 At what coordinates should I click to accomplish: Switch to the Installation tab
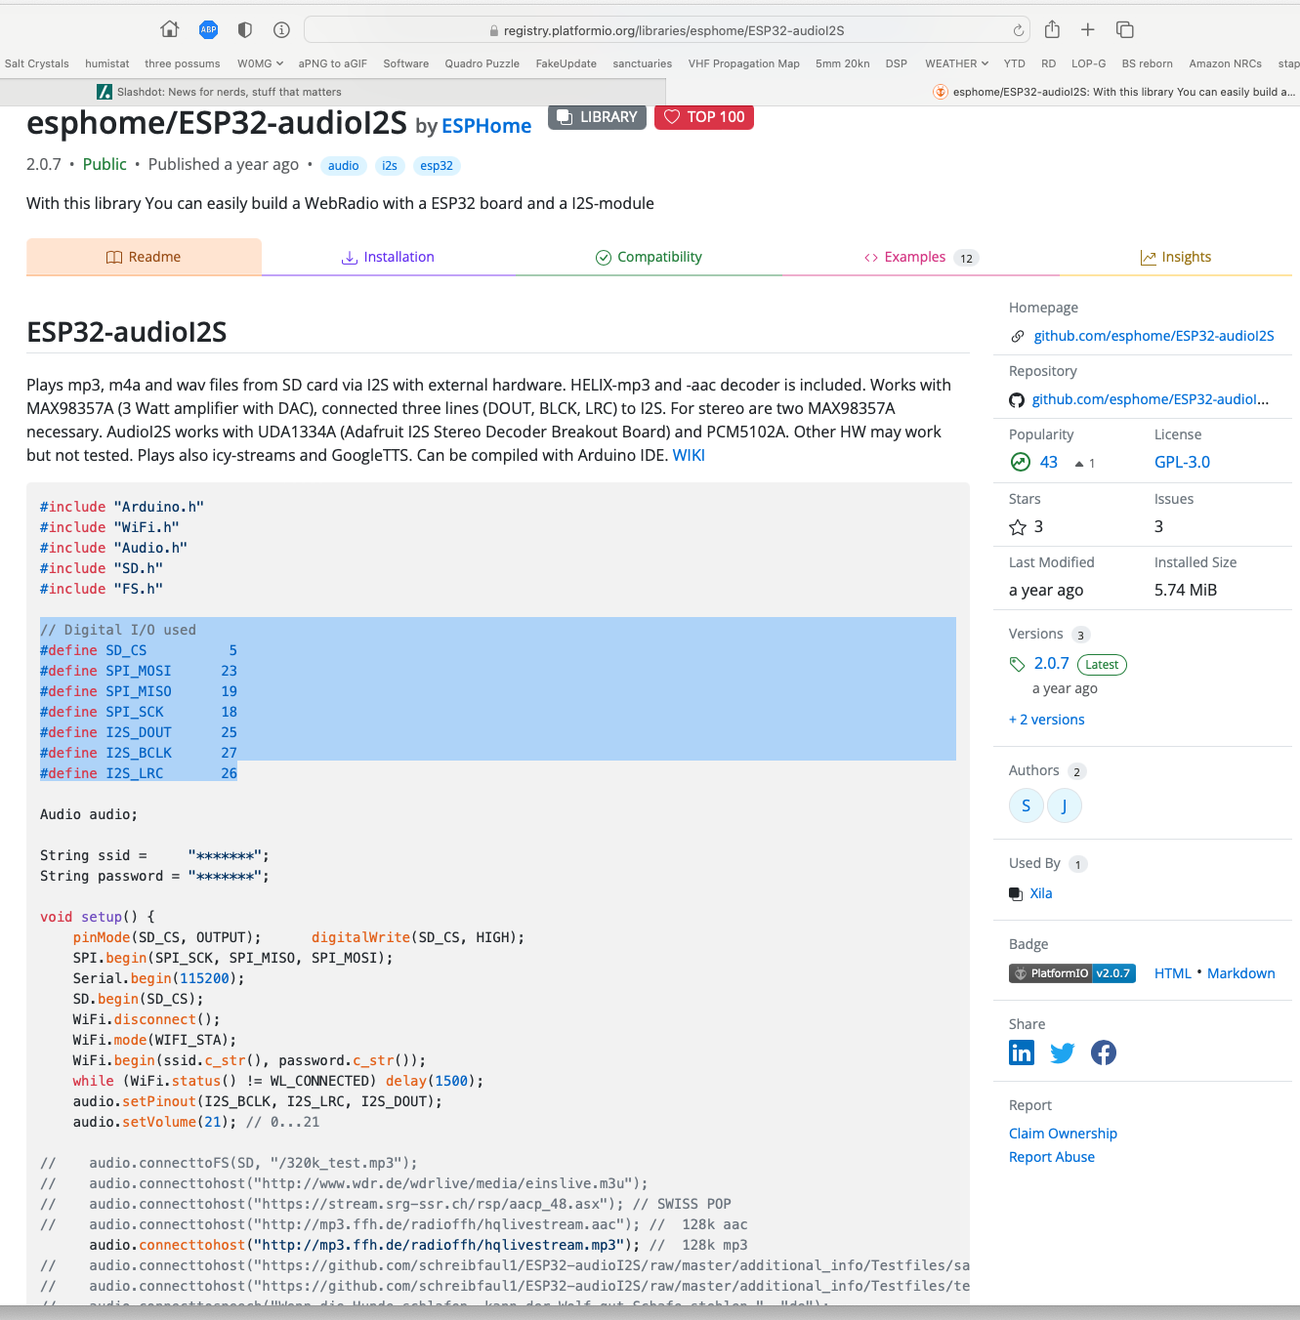click(388, 257)
